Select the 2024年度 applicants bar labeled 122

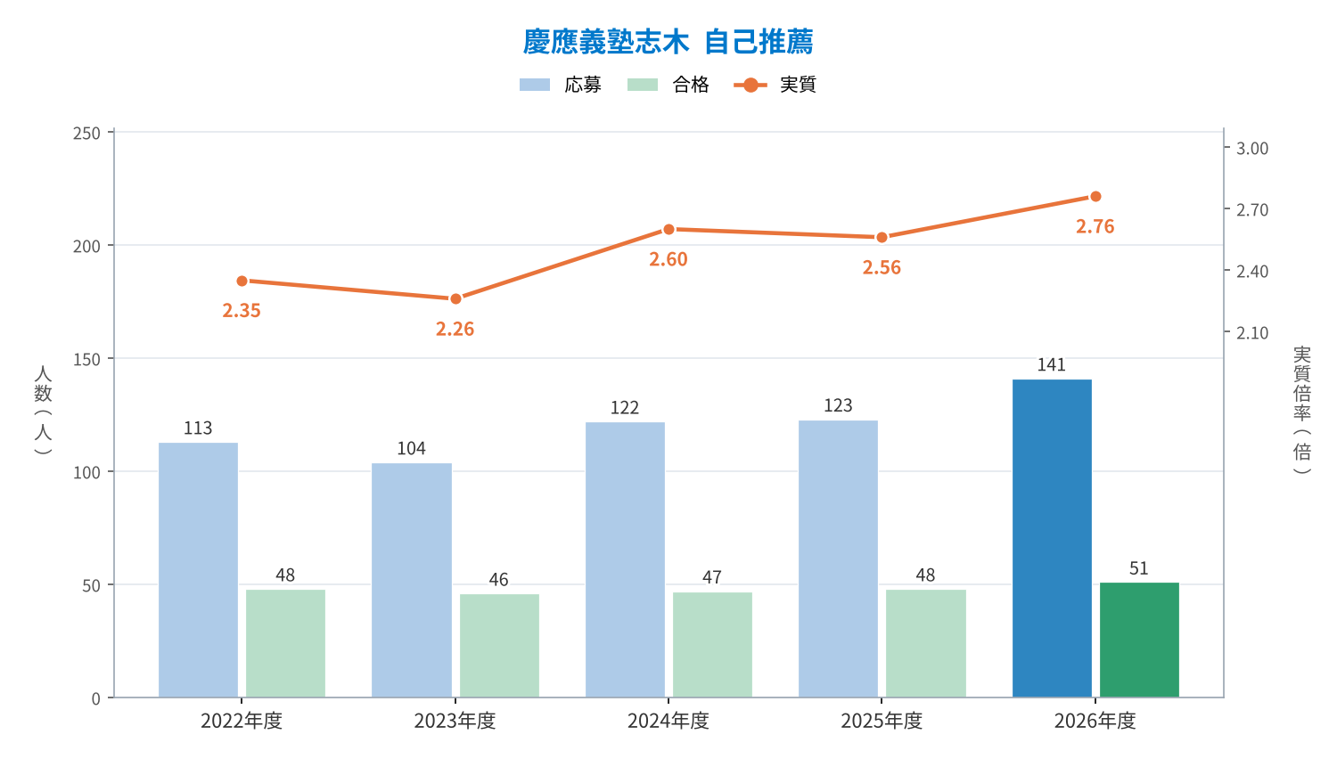pyautogui.click(x=625, y=559)
